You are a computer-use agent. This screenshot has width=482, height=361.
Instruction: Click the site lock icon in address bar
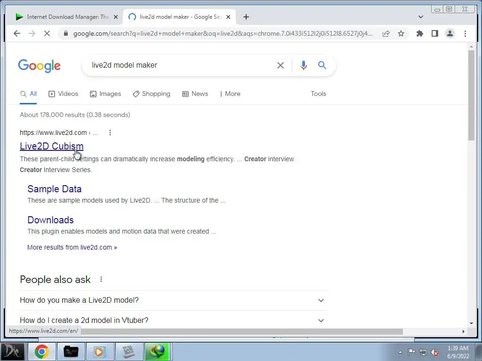(65, 33)
